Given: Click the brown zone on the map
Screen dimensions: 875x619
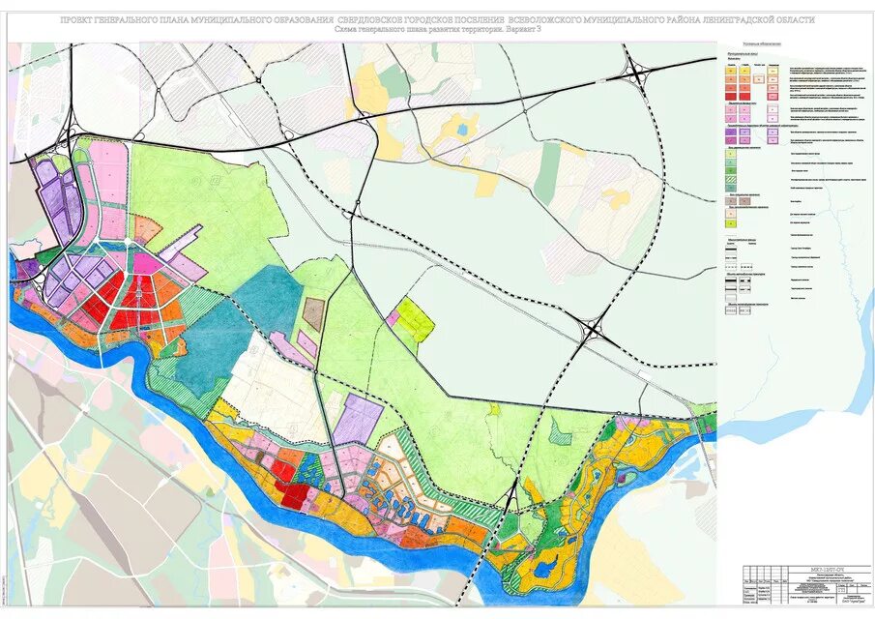Looking at the screenshot, I should click(313, 314).
